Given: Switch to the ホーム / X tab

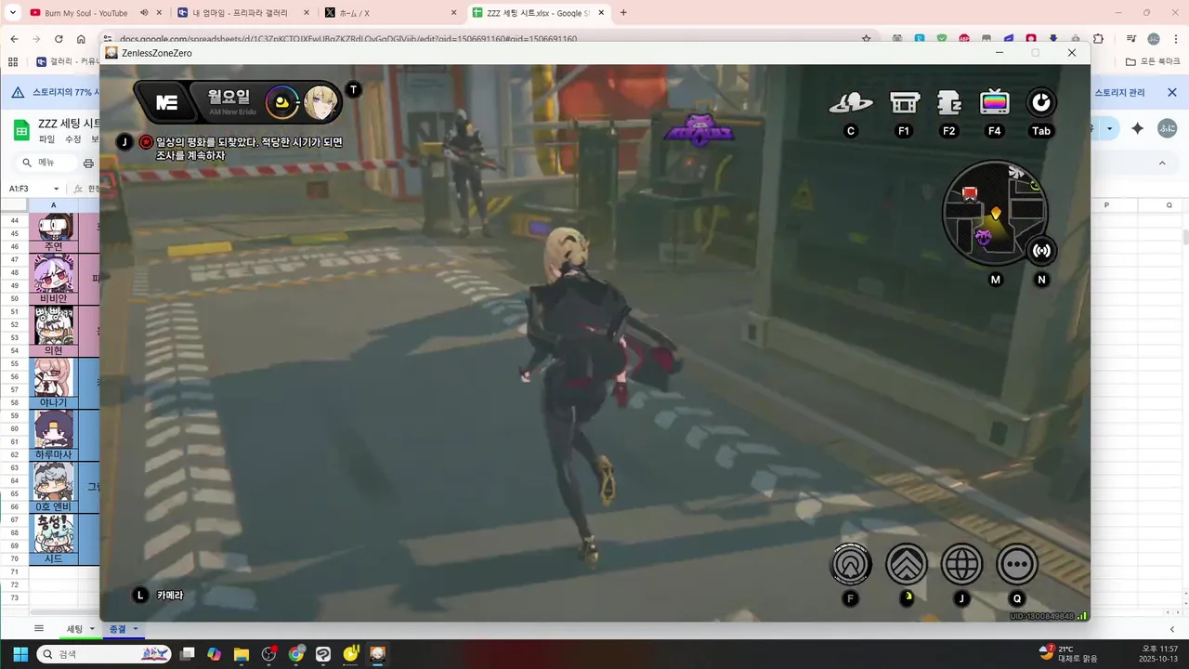Looking at the screenshot, I should (390, 13).
